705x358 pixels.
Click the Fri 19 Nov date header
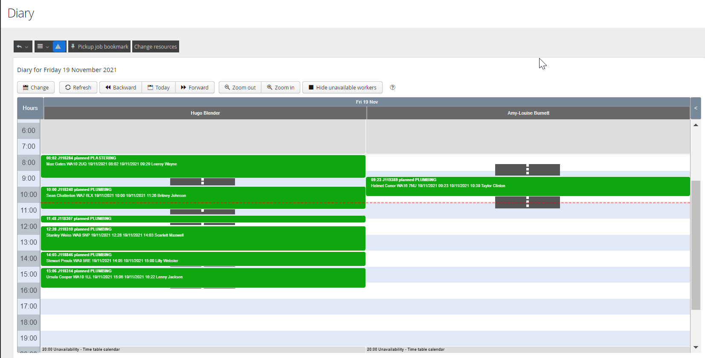(x=367, y=102)
